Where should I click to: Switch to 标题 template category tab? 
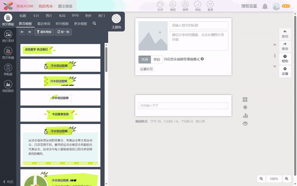coord(23,16)
